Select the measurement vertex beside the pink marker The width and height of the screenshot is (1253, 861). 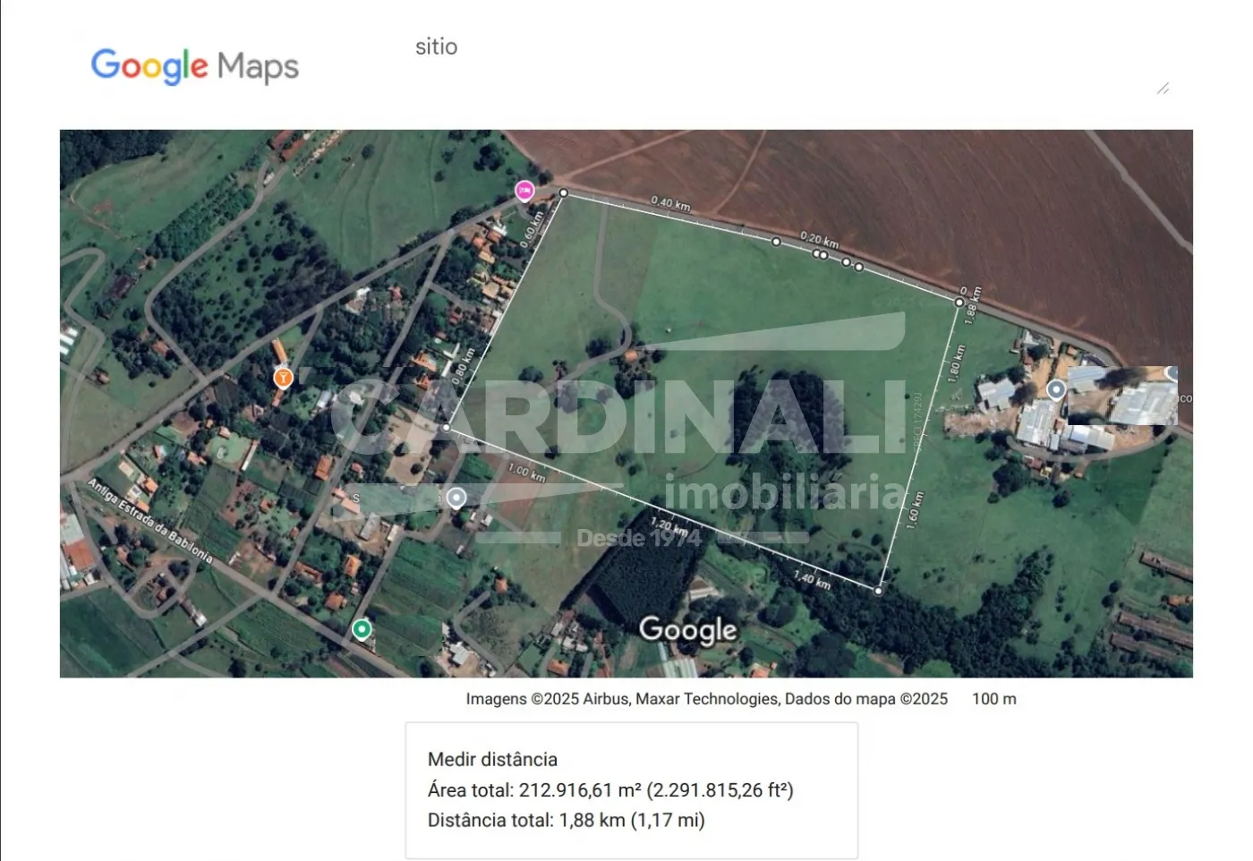tap(563, 193)
